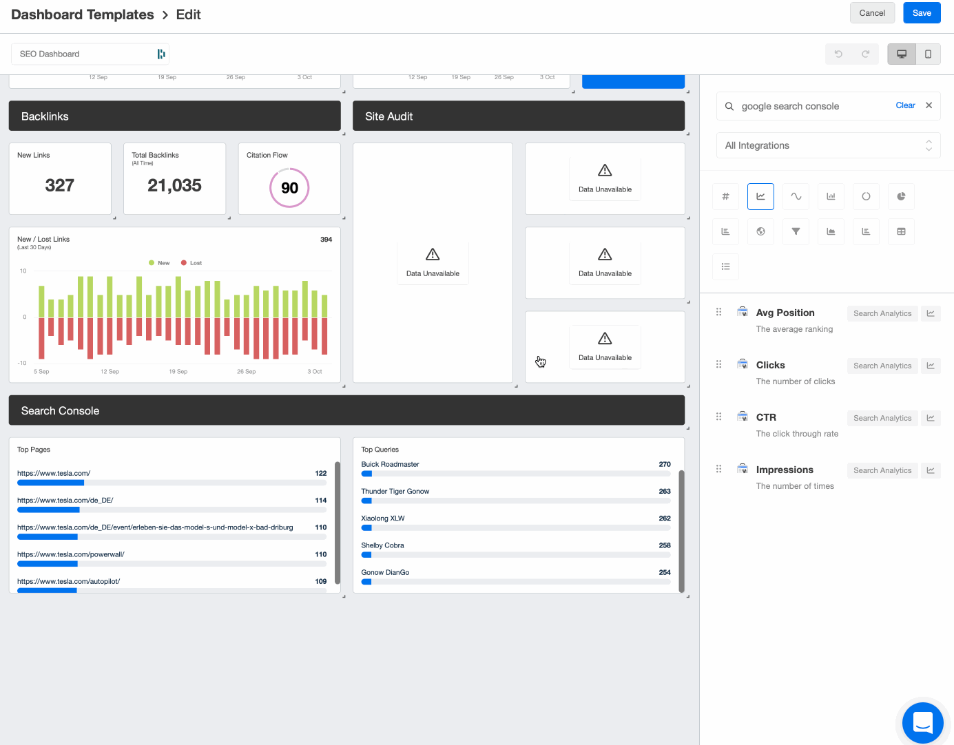Open the All Integrations dropdown
Image resolution: width=954 pixels, height=745 pixels.
tap(828, 145)
